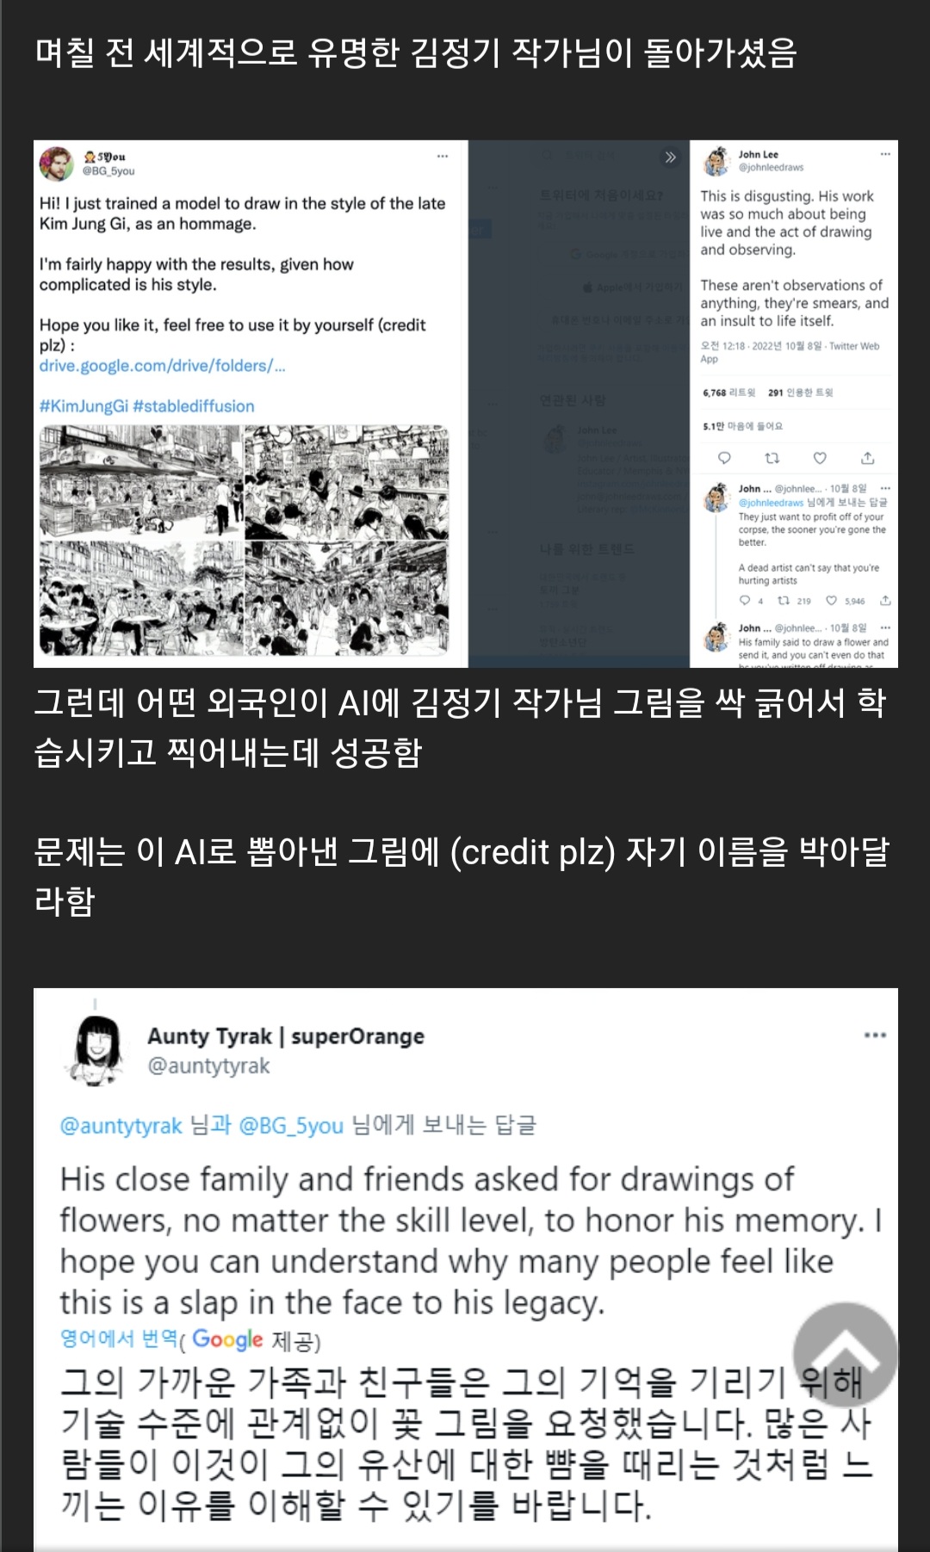Click the retweet icon under John Lee's tweet
This screenshot has width=930, height=1552.
772,458
